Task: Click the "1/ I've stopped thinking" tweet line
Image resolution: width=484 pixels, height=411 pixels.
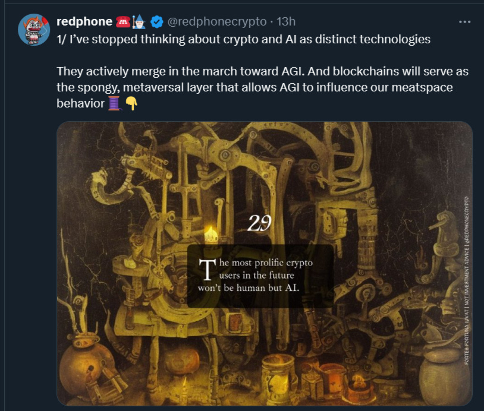Action: point(243,39)
